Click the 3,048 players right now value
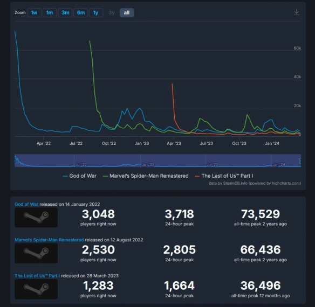This screenshot has height=307, width=315. 98,214
